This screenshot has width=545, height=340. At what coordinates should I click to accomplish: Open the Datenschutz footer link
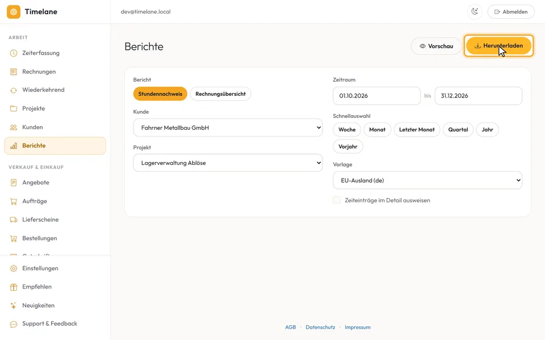[320, 327]
